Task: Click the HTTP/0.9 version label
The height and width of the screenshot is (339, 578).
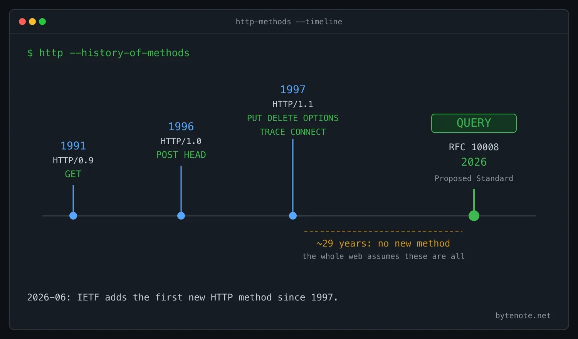Action: (x=73, y=160)
